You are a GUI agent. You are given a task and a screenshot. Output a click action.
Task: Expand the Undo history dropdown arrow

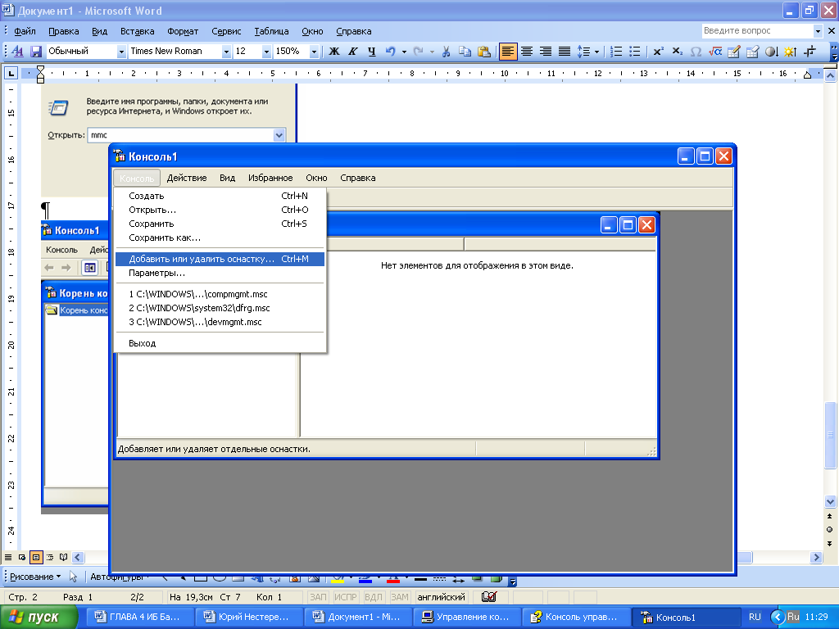click(404, 52)
